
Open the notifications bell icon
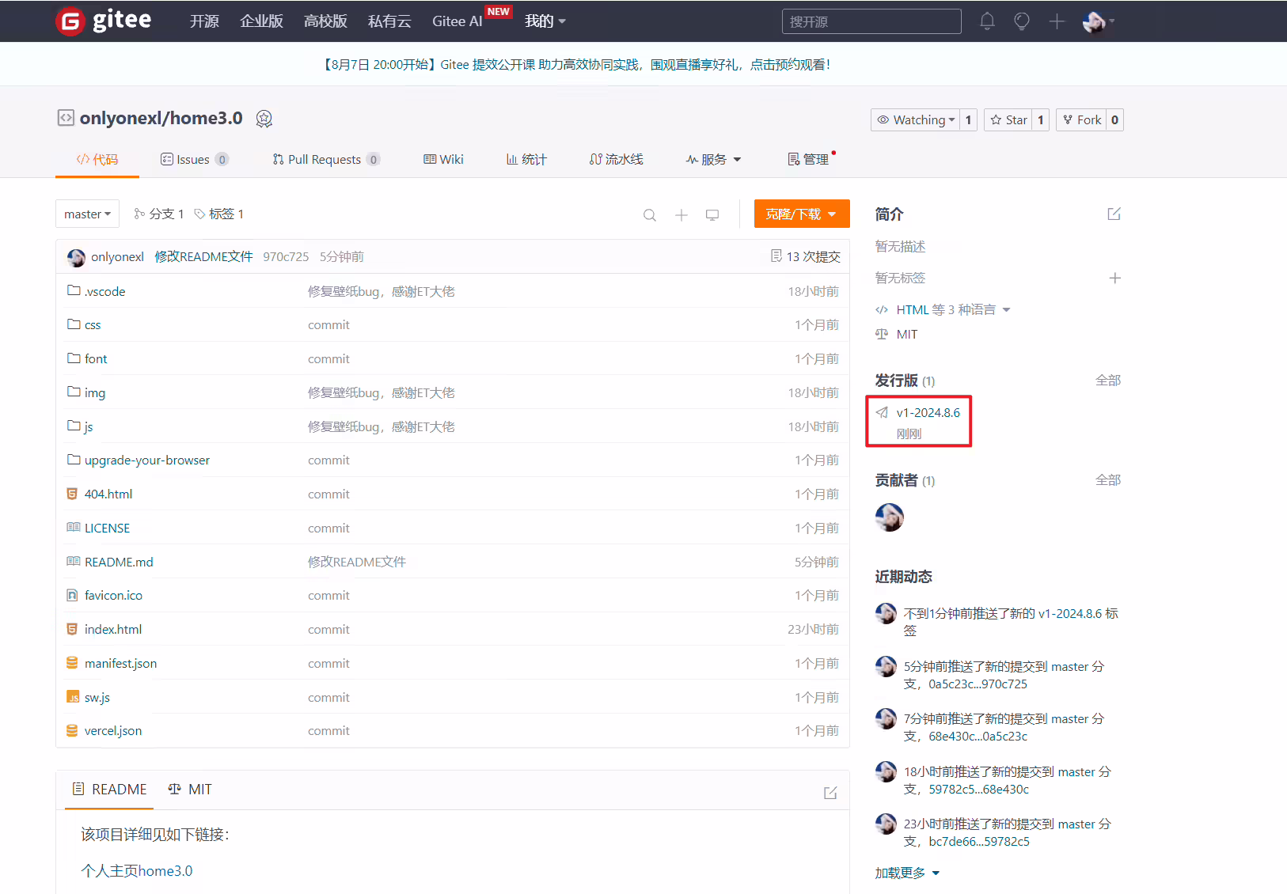(x=987, y=21)
